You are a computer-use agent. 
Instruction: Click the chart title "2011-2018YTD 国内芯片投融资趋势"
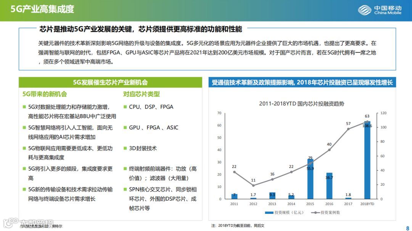301,104
